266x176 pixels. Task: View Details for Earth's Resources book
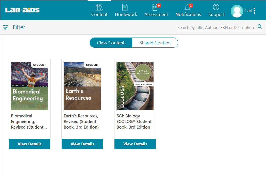82,144
